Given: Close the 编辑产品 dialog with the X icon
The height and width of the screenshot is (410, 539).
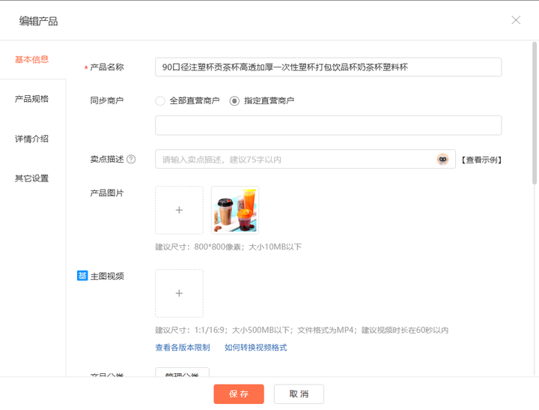Looking at the screenshot, I should (x=516, y=20).
